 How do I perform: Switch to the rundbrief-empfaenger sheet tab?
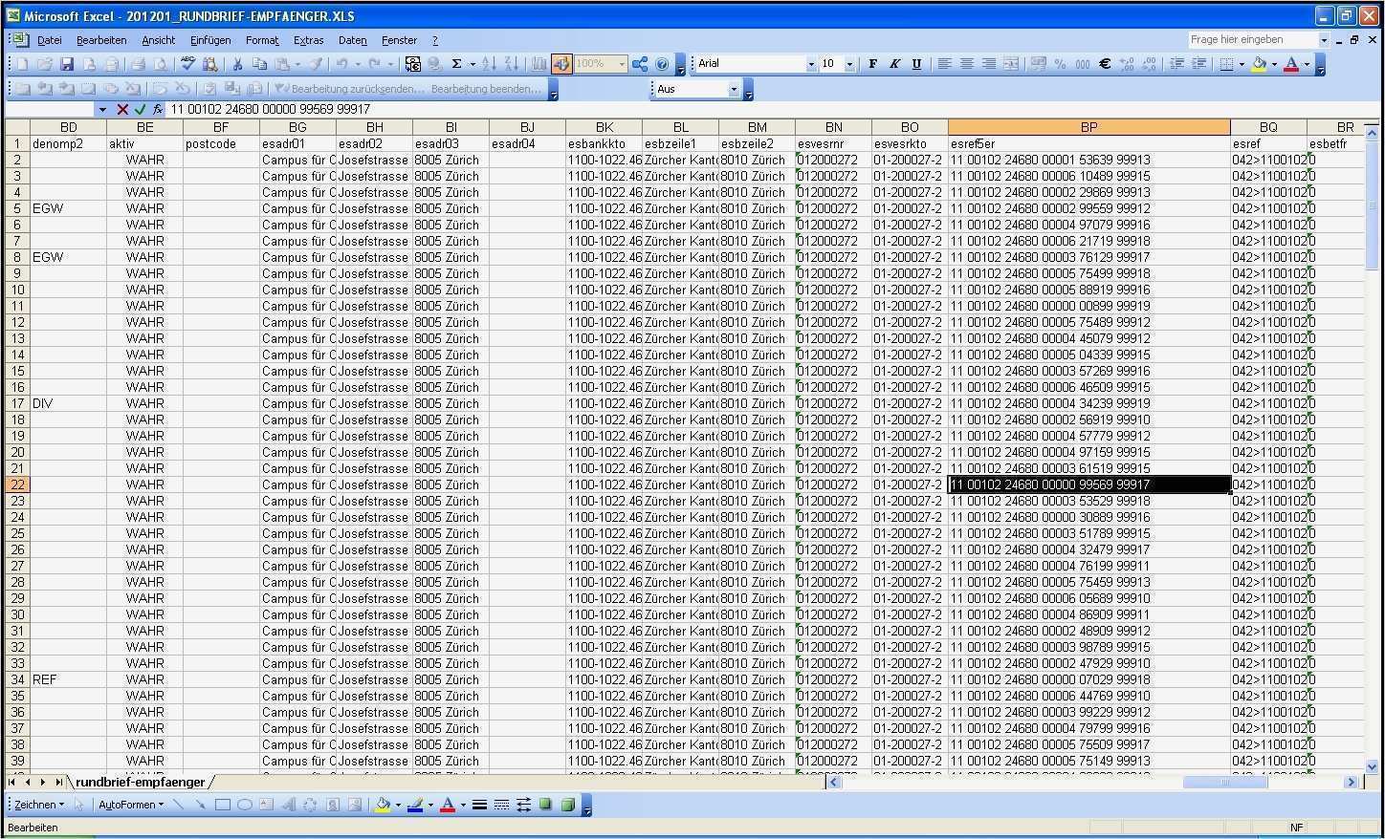click(141, 782)
